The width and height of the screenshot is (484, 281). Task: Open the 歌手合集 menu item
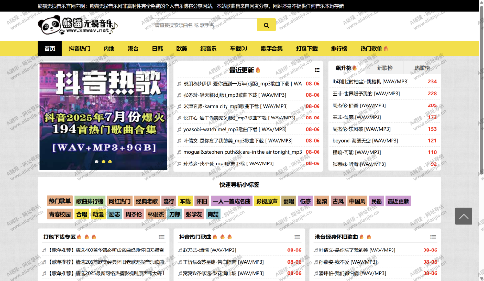point(272,48)
